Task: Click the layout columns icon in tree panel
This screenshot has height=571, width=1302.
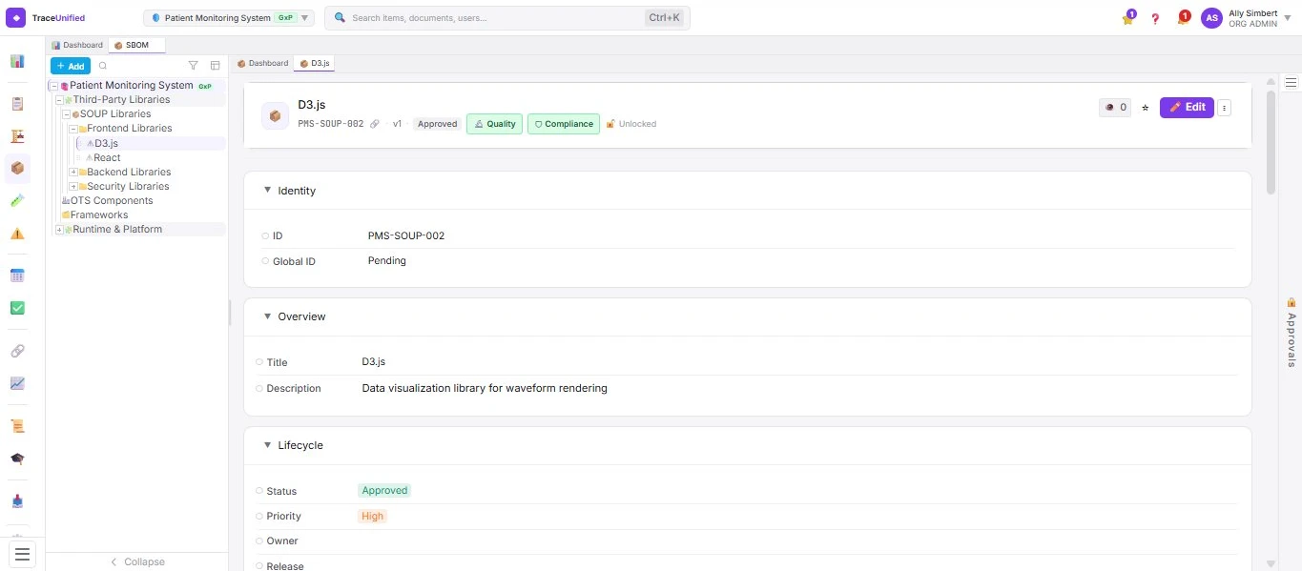Action: click(x=215, y=66)
